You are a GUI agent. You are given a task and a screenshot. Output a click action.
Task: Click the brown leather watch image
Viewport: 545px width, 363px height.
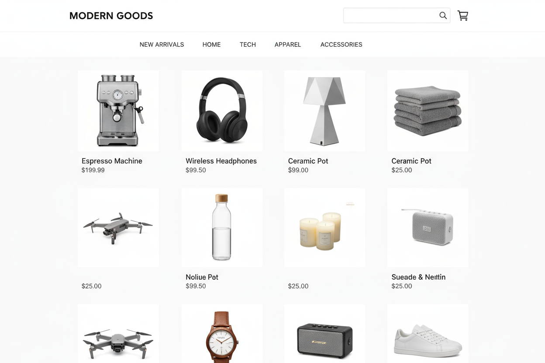tap(222, 334)
